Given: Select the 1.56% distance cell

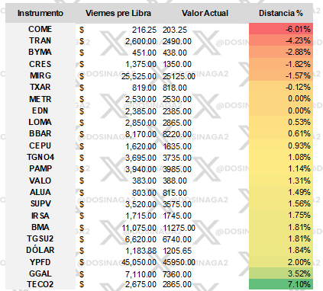Looking at the screenshot, I should point(281,204).
